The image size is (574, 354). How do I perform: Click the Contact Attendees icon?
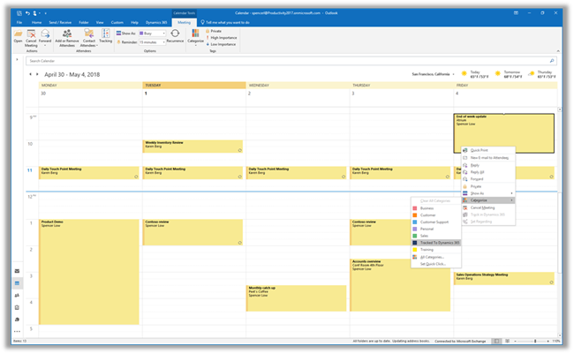tap(88, 34)
